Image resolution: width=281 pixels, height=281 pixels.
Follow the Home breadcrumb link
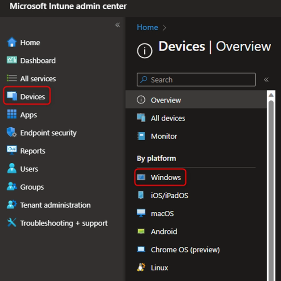[147, 27]
